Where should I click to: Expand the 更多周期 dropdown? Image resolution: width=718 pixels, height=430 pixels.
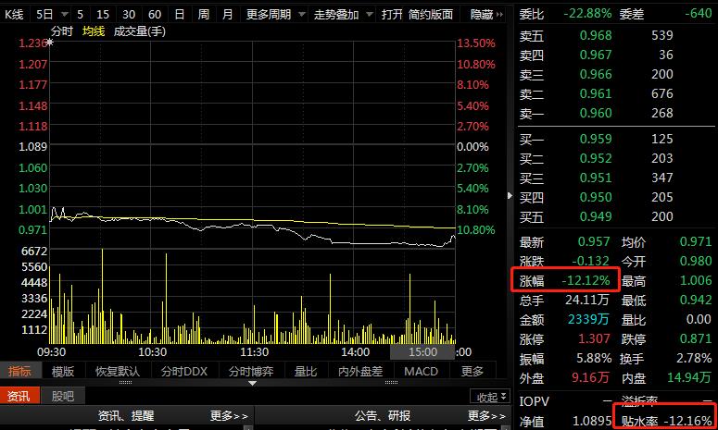coord(274,15)
